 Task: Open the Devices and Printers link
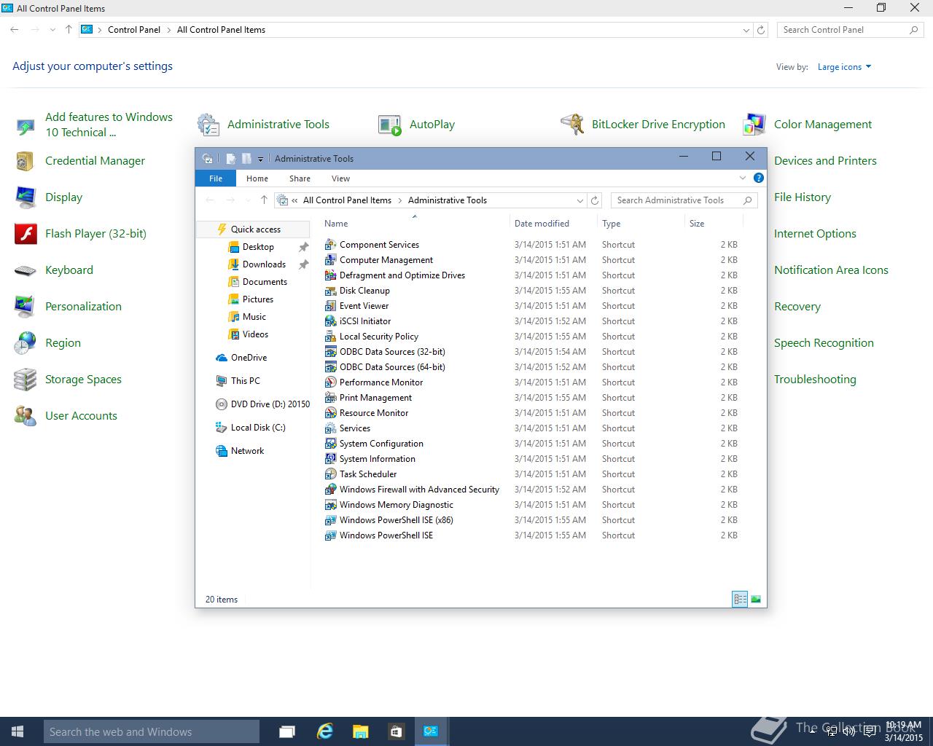pyautogui.click(x=825, y=161)
